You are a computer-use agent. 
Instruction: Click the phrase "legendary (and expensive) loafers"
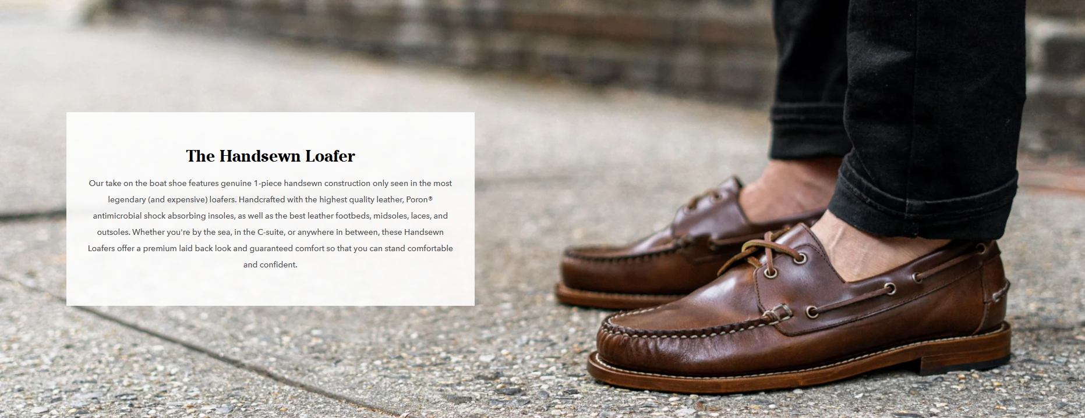(x=171, y=199)
